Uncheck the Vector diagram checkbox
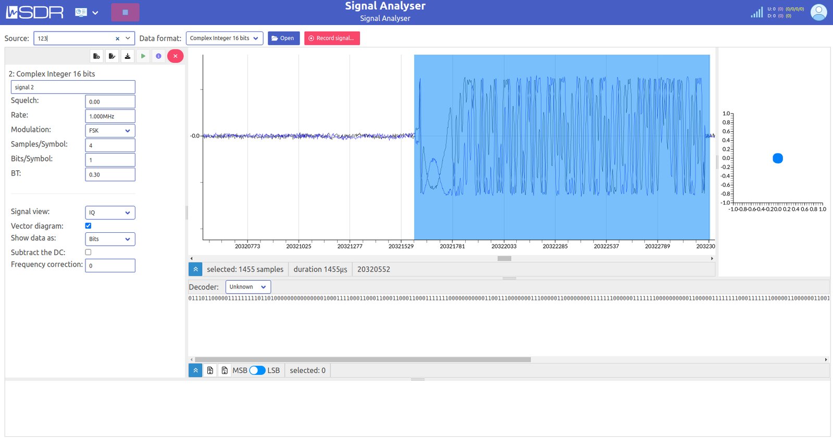Viewport: 833px width, 440px height. (x=88, y=225)
